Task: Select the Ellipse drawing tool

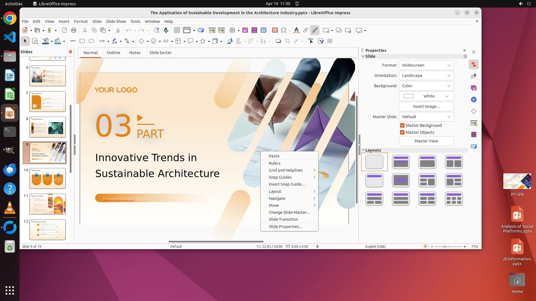Action: [x=91, y=41]
